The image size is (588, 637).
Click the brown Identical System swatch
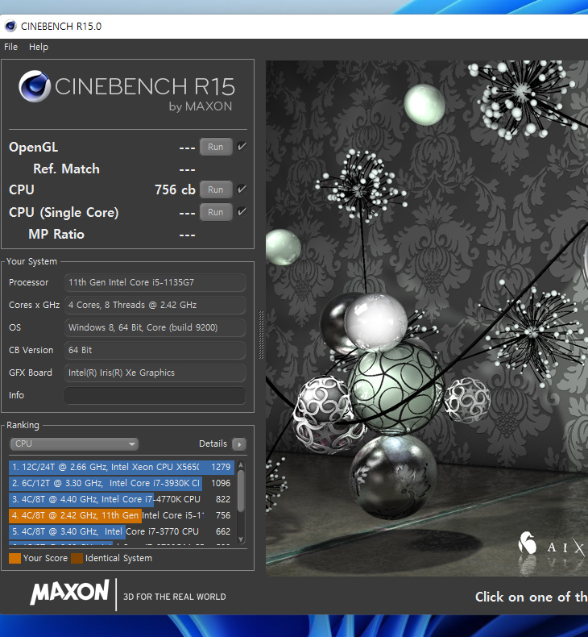click(x=77, y=558)
